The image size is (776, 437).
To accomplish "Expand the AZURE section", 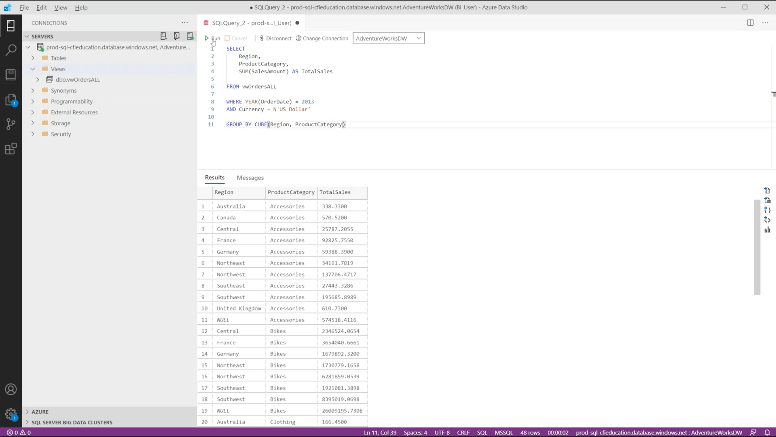I will pos(40,412).
